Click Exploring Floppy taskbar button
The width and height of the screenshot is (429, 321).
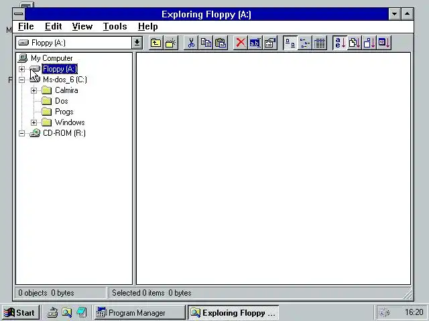(x=233, y=312)
